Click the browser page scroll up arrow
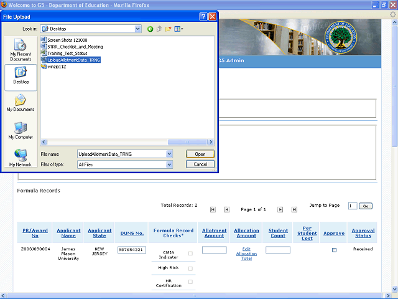398x299 pixels. (395, 22)
